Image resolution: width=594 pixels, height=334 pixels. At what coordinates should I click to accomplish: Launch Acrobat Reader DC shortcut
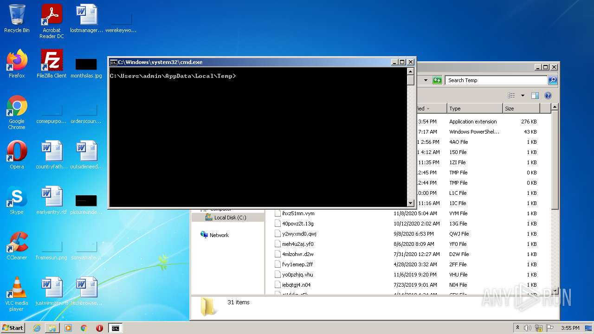[52, 21]
